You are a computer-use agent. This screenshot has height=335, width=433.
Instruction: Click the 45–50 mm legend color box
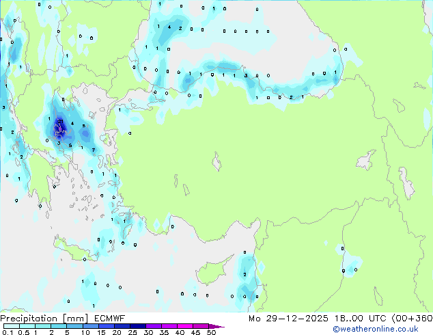(200, 326)
